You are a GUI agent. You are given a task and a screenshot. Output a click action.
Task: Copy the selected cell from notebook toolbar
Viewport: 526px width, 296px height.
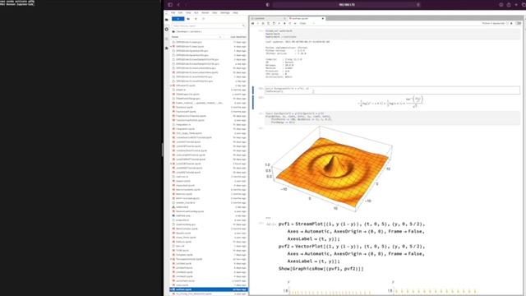tap(269, 24)
